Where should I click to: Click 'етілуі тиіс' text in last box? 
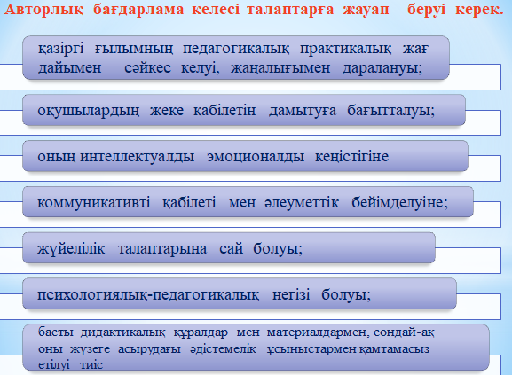click(70, 364)
